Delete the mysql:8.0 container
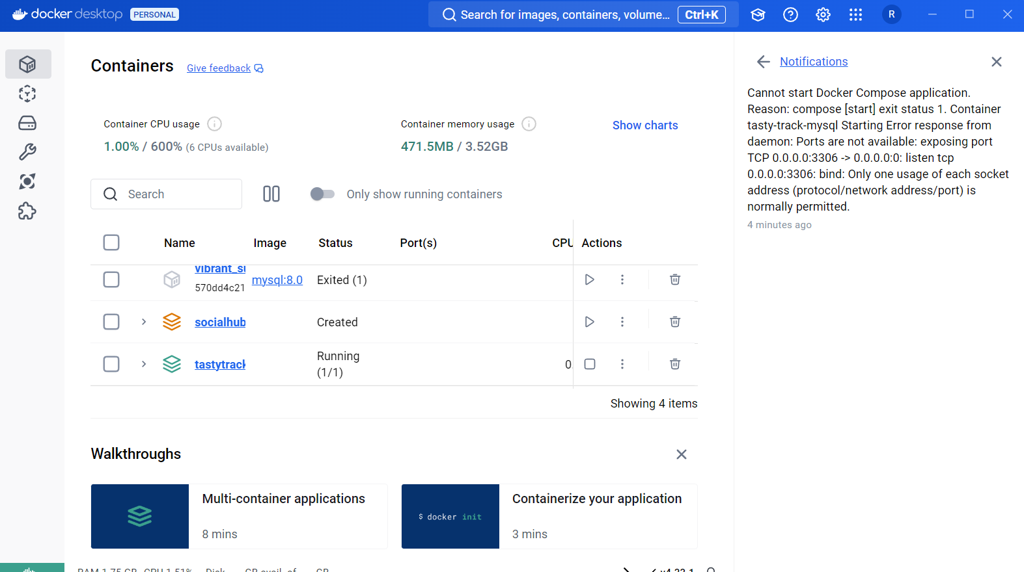This screenshot has height=572, width=1024. tap(675, 279)
